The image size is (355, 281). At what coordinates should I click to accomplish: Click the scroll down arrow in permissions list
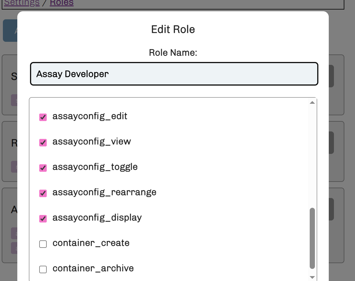(x=312, y=277)
